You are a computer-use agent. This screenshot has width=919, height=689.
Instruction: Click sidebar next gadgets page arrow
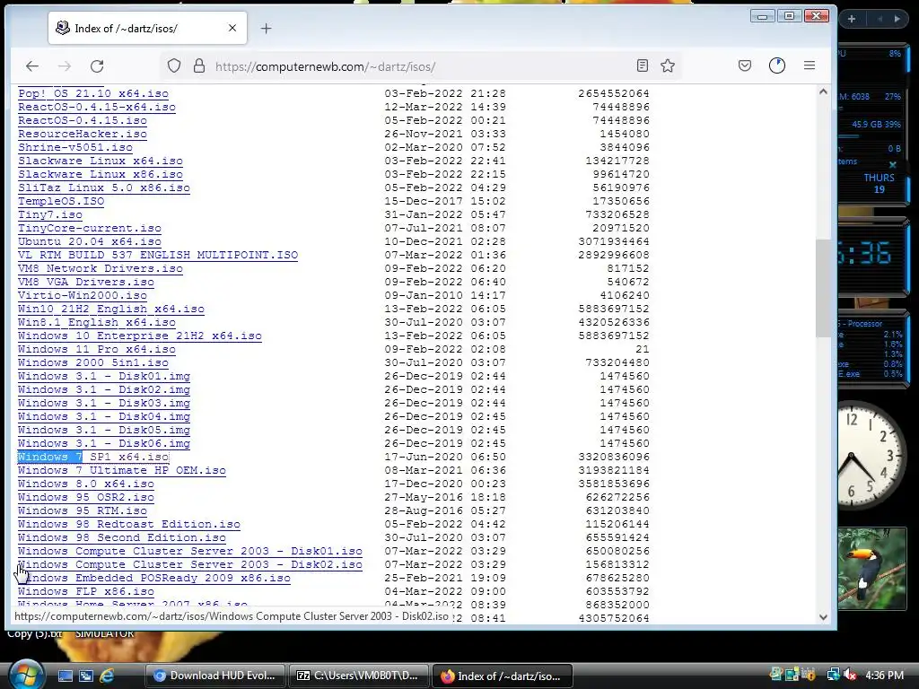click(x=897, y=19)
